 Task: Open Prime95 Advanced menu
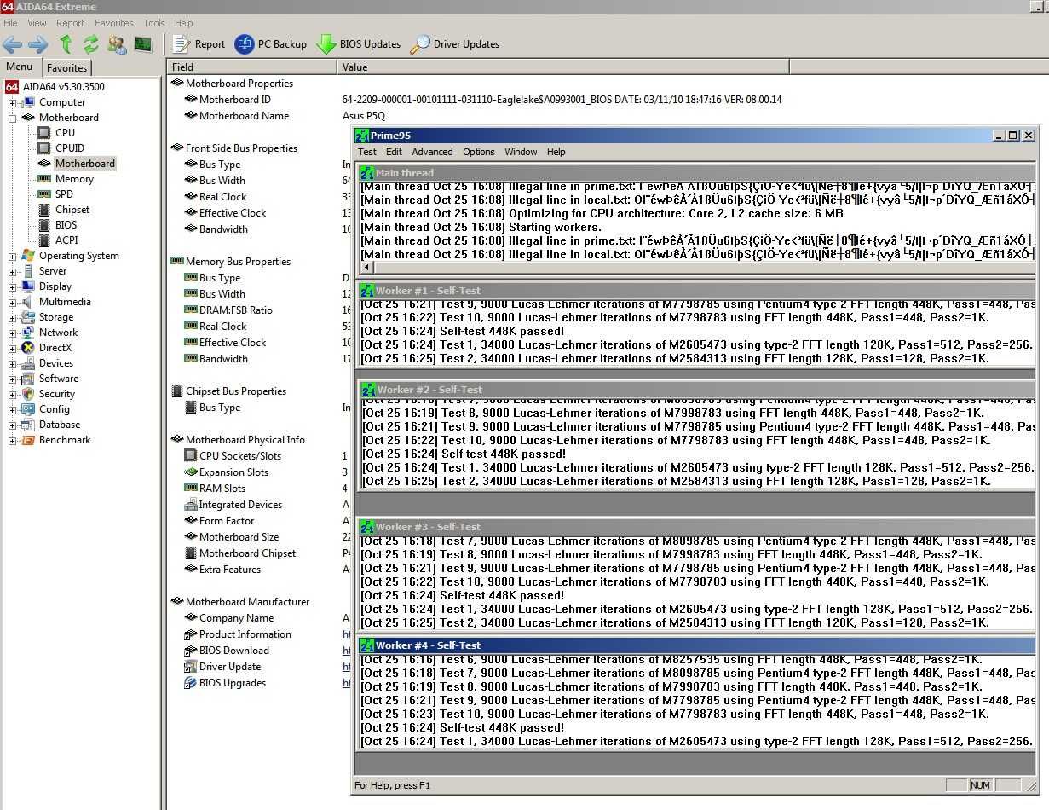click(432, 152)
